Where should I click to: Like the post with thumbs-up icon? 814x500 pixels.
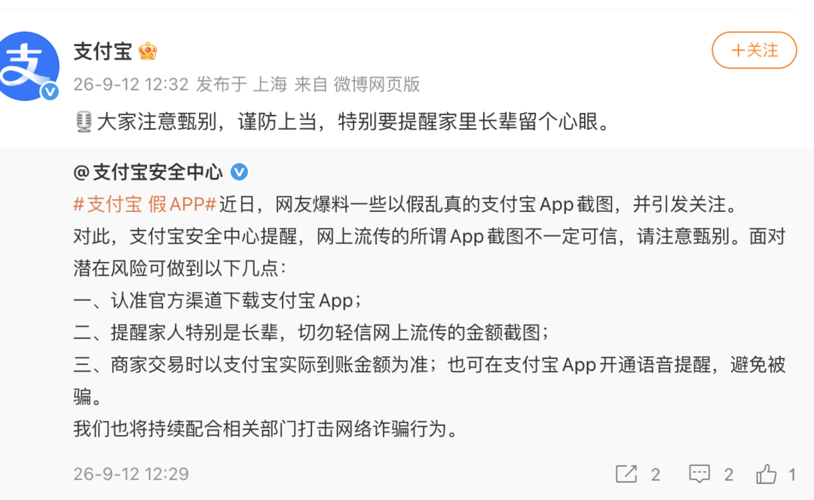767,474
